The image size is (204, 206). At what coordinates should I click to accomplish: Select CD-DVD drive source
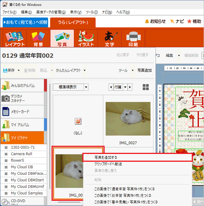point(24,201)
